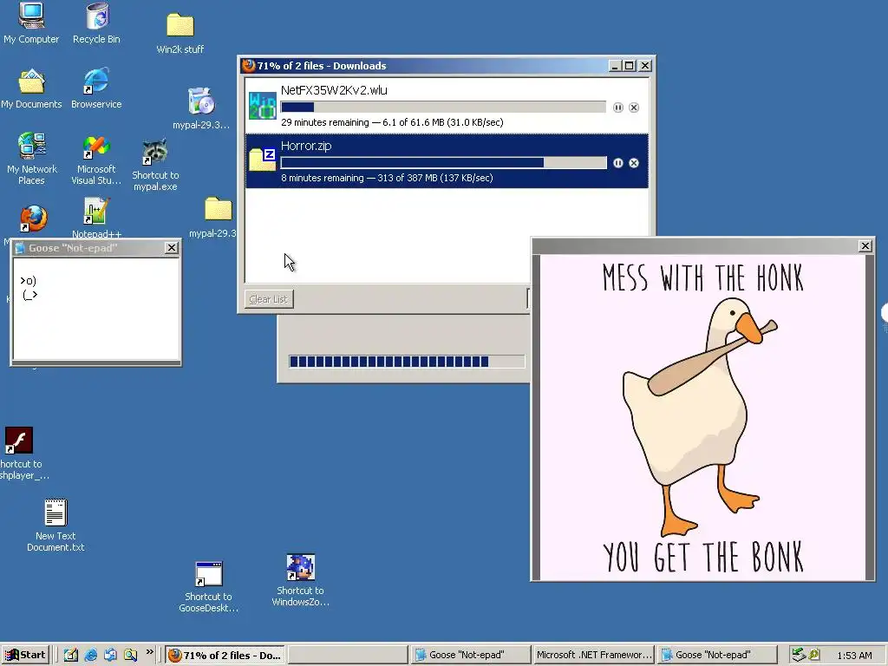Image resolution: width=888 pixels, height=666 pixels.
Task: Select the Recycle Bin icon
Action: tap(97, 23)
